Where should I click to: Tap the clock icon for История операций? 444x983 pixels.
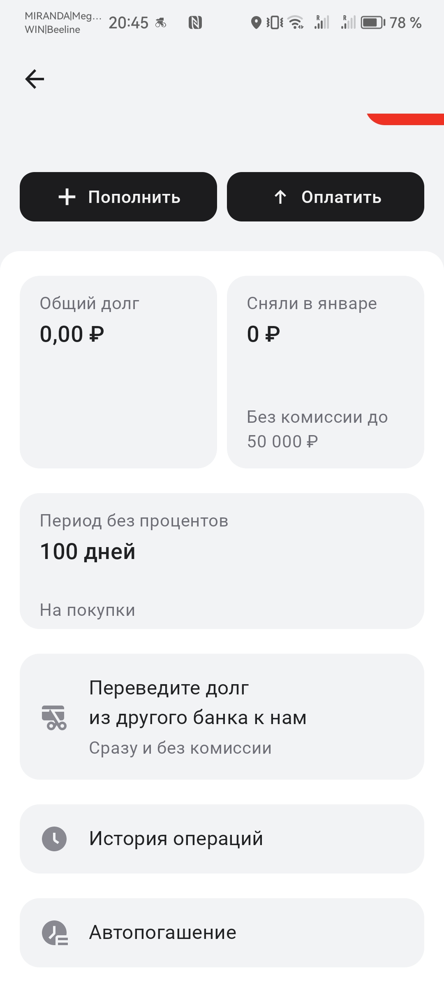click(54, 839)
